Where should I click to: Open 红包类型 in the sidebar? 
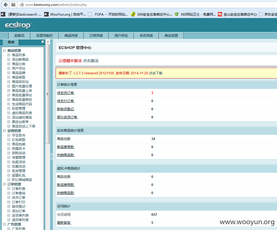19,140
